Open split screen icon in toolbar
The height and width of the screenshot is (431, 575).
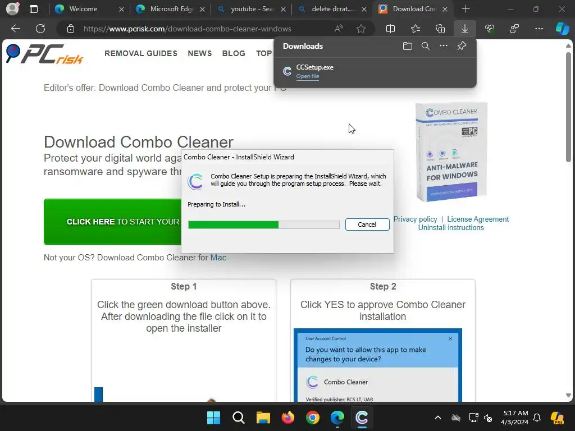391,29
